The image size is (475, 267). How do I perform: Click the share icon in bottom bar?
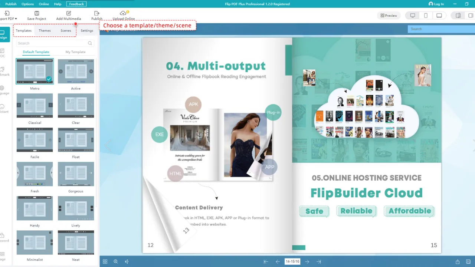click(458, 261)
